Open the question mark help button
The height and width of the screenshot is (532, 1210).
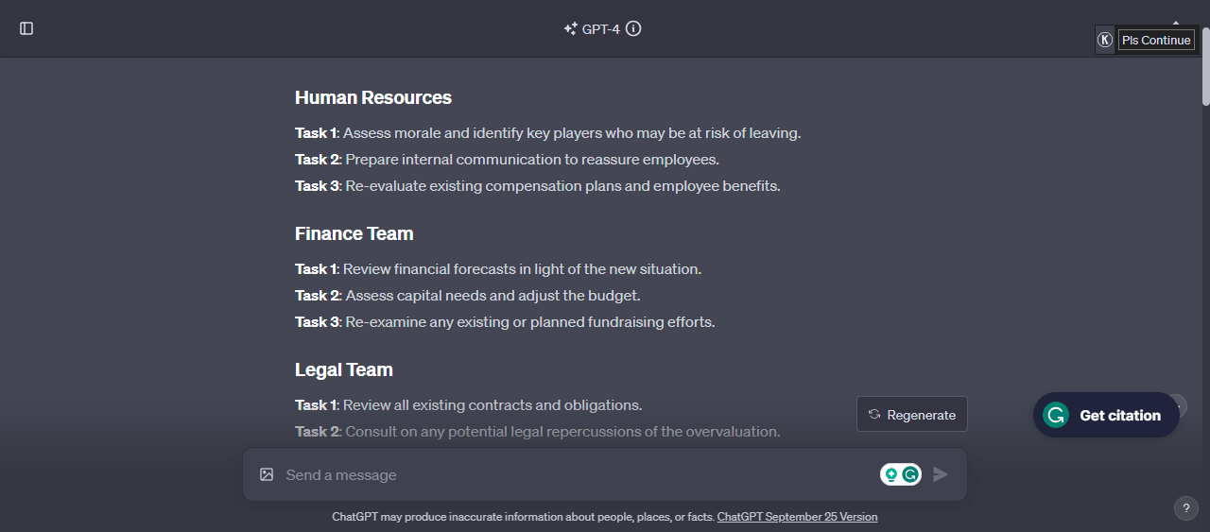1186,508
